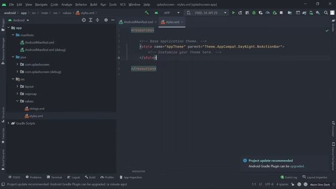Toggle the read-only lock icon in status bar

293,184
